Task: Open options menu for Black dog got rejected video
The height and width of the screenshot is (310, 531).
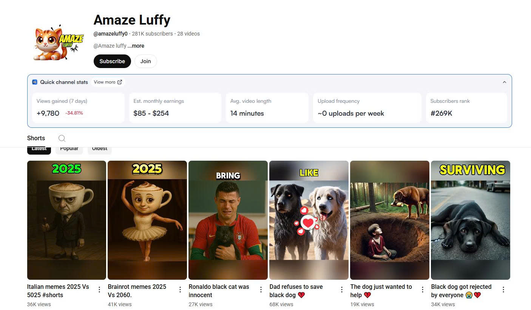Action: (503, 290)
